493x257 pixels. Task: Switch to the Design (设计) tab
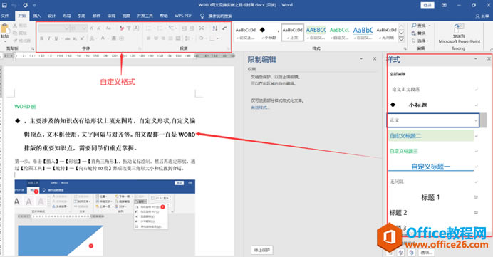point(52,16)
